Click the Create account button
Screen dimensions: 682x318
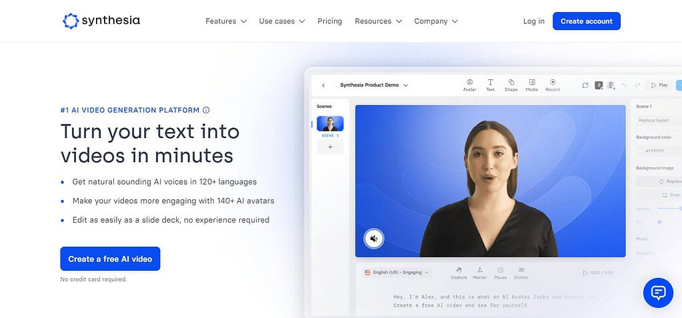(586, 21)
